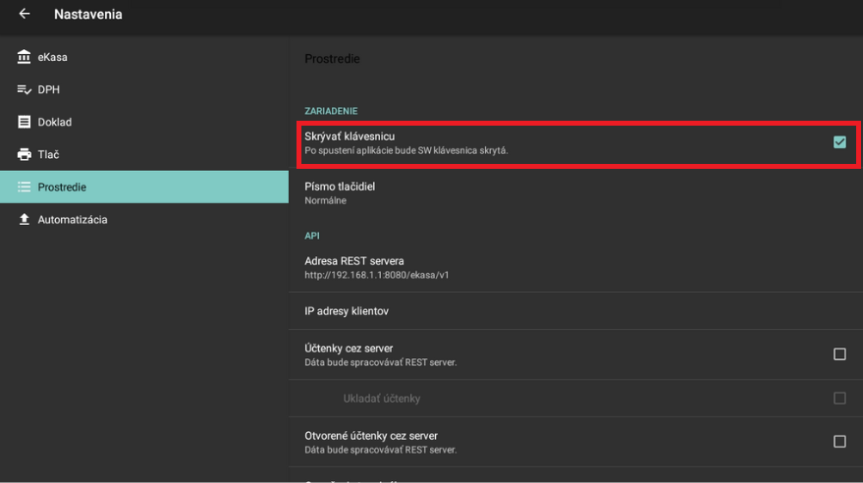Uncheck the Skrývať klávesnicu checkbox
863x483 pixels.
point(839,142)
